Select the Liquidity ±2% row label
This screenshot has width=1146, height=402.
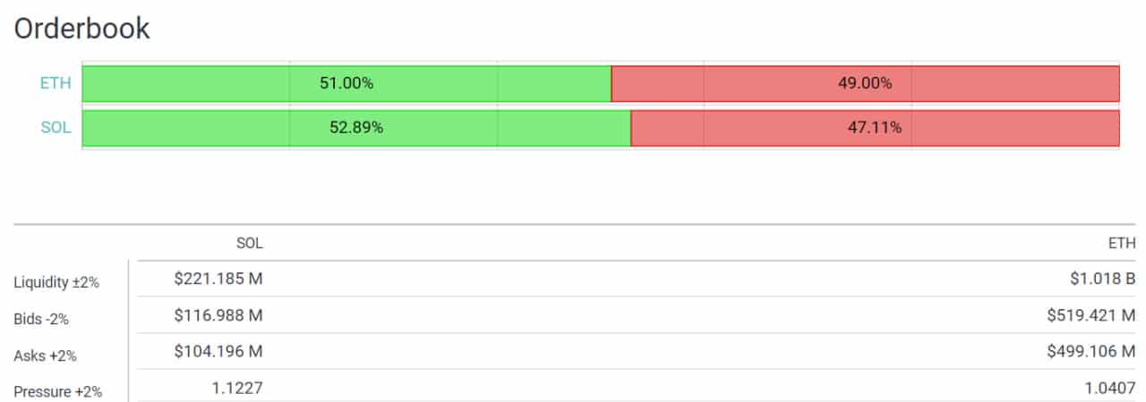pyautogui.click(x=56, y=282)
